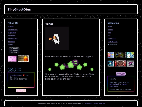
Task: Click the digital clock widget
Action: (14, 69)
